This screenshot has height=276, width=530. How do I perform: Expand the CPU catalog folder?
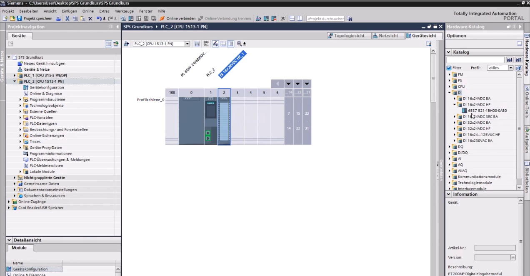coord(450,86)
